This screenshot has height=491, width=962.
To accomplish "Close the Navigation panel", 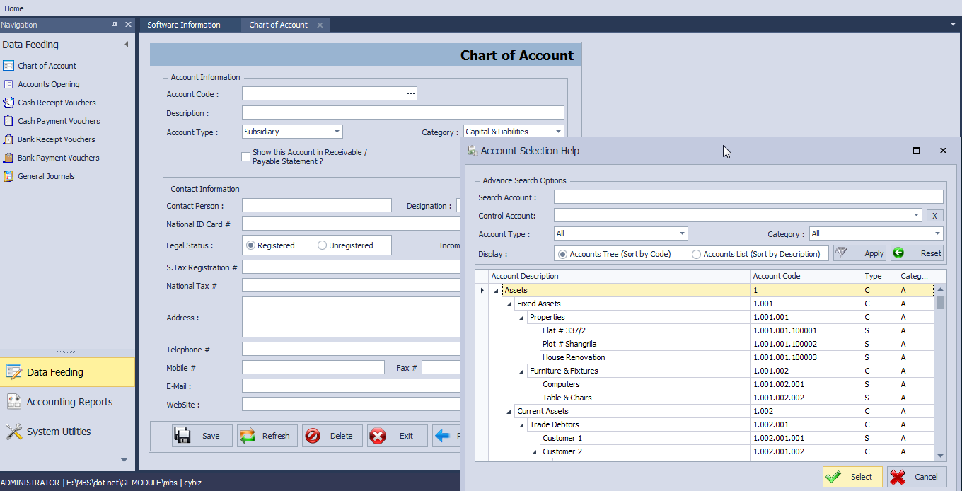I will [128, 25].
